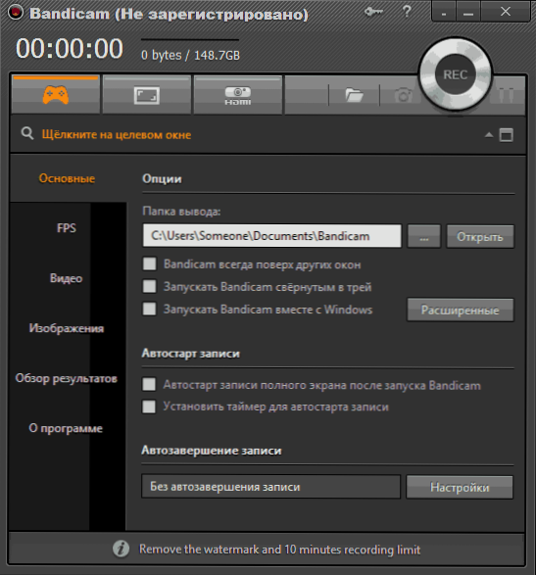This screenshot has width=536, height=575.
Task: Click the camera screenshot icon
Action: click(404, 96)
